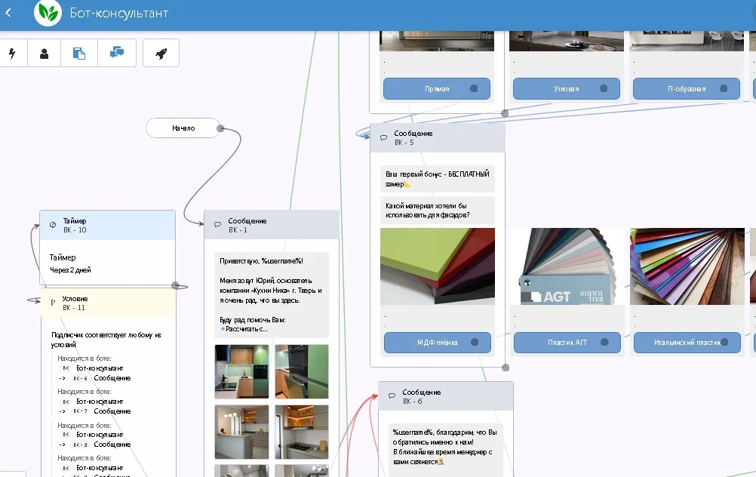Select the Сообщение ВК - 5 block header
This screenshot has width=756, height=477.
(x=438, y=137)
